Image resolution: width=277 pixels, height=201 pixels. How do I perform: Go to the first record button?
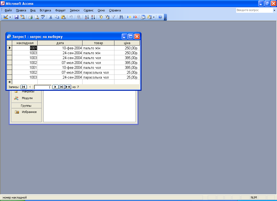pos(24,87)
